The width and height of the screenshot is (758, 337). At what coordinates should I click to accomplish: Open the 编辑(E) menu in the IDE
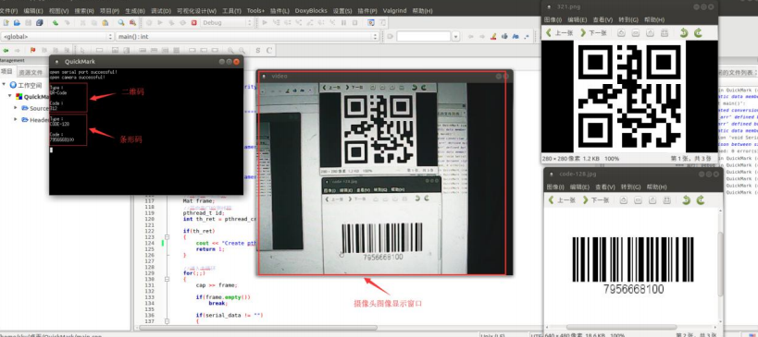click(x=33, y=10)
